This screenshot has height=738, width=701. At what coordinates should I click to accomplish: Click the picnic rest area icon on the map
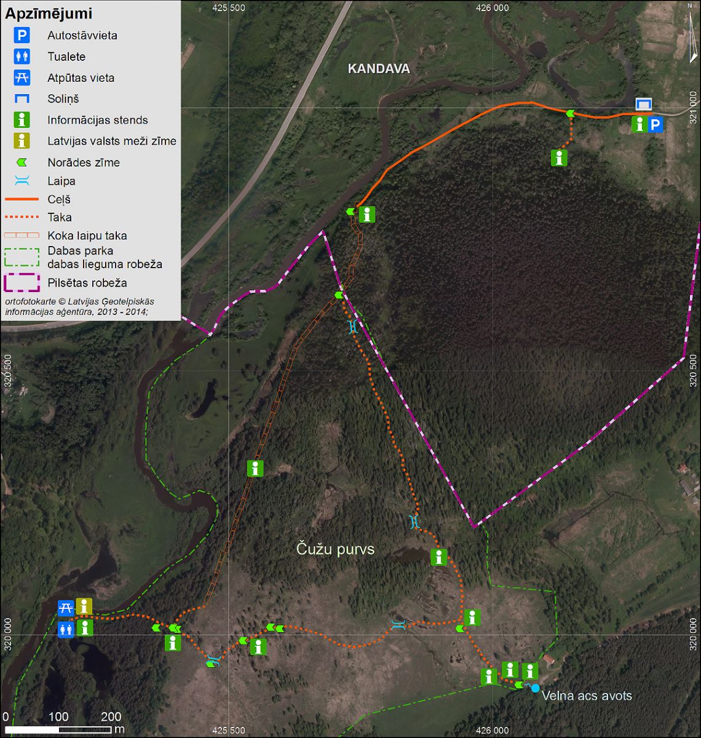66,608
